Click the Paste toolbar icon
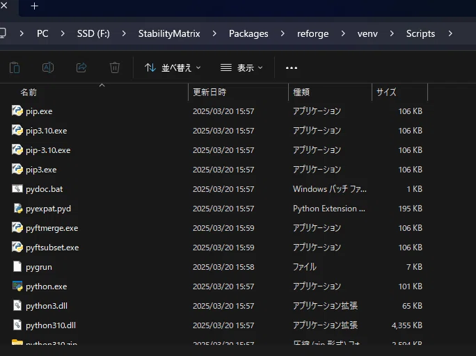This screenshot has width=476, height=356. (x=15, y=67)
